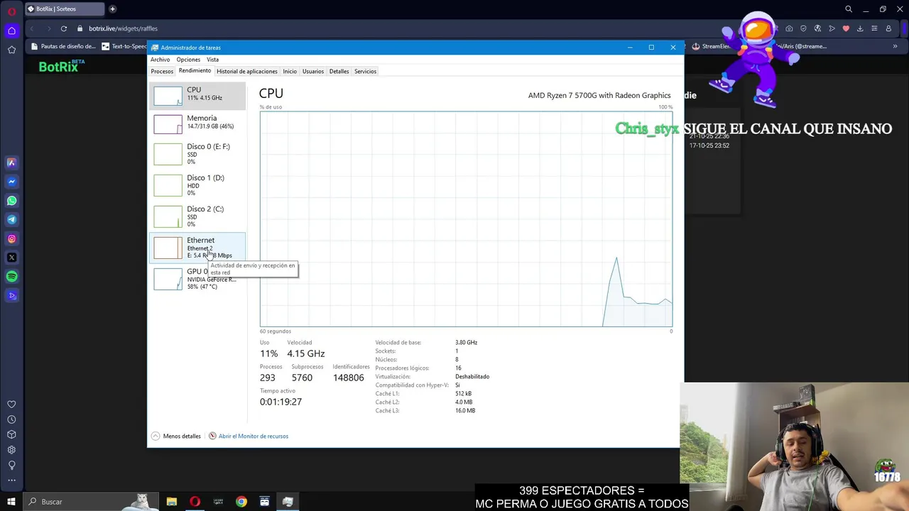
Task: Open Opera sidebar heart favorites icon
Action: point(11,405)
